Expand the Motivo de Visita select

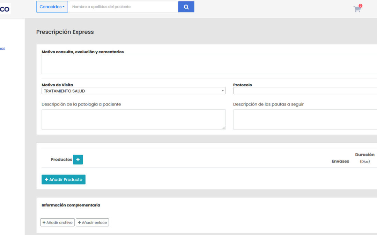(133, 91)
